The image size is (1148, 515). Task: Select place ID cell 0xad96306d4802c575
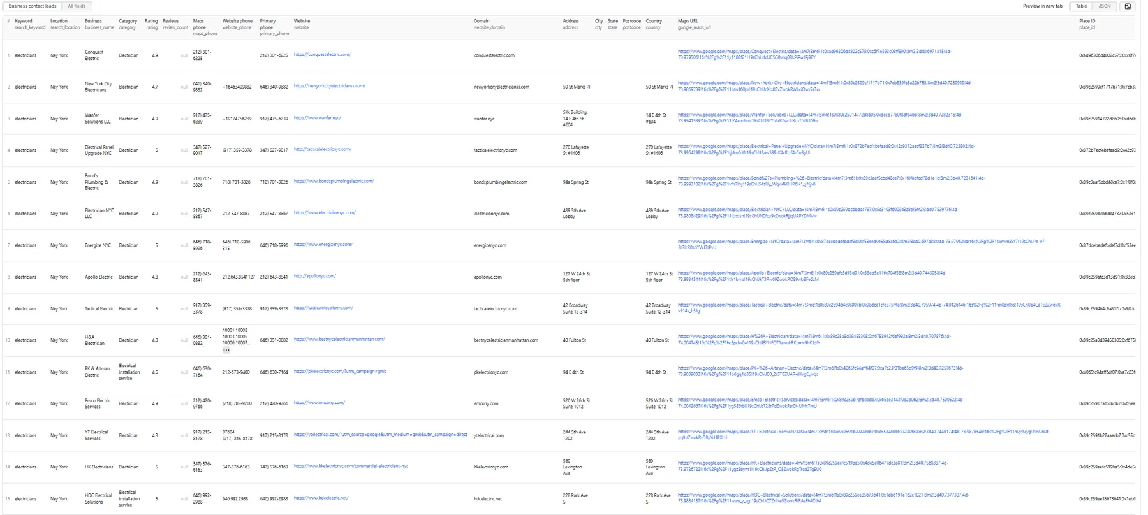click(1107, 55)
